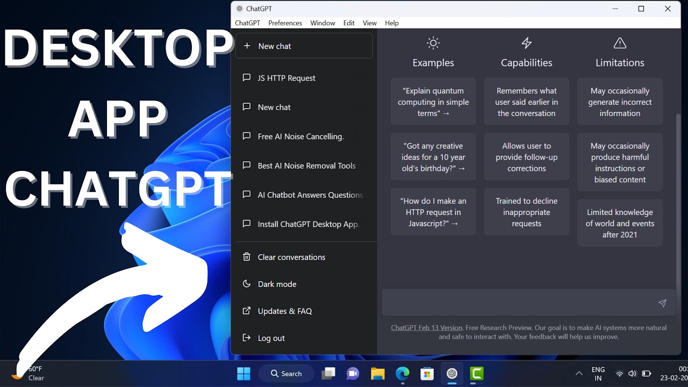
Task: Click the plus icon on New chat
Action: (247, 46)
